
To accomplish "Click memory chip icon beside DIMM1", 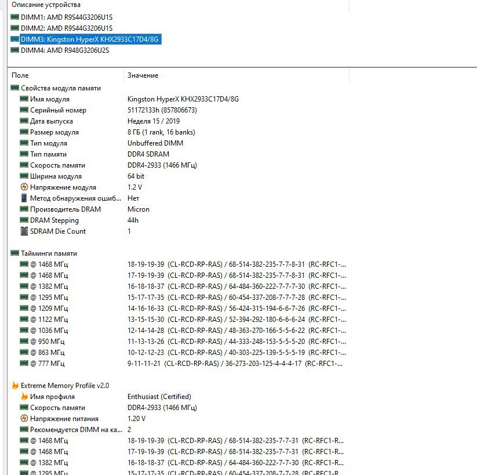I will coord(14,17).
